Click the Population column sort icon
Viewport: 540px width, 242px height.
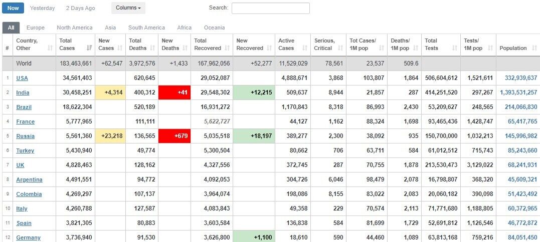(x=533, y=48)
